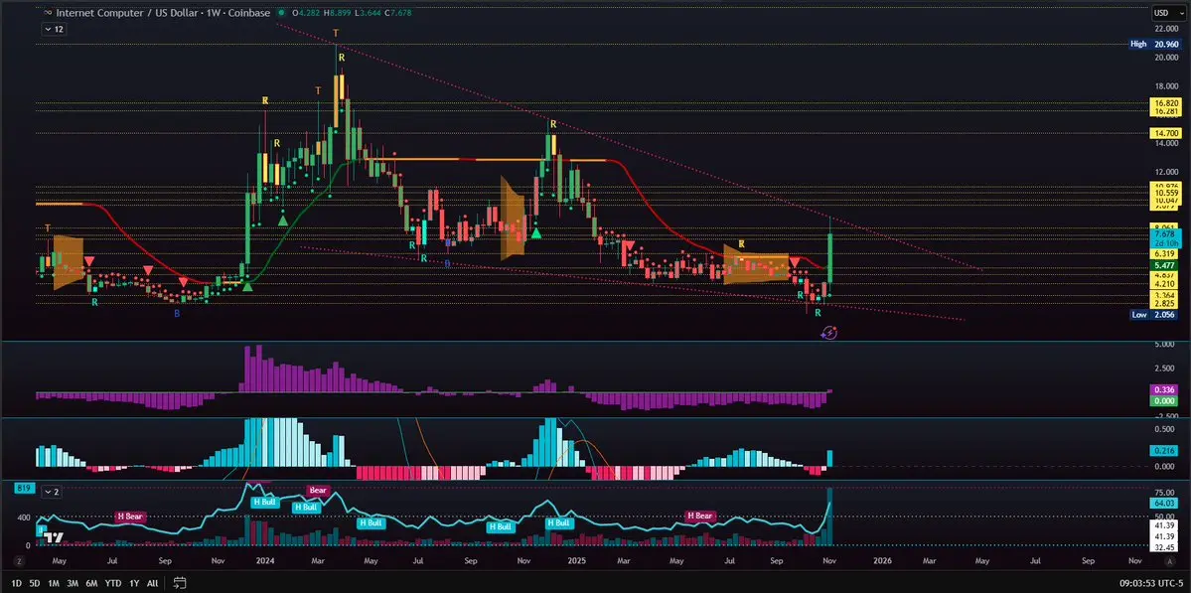1191x593 pixels.
Task: Open the go-to-date calendar icon
Action: point(180,583)
